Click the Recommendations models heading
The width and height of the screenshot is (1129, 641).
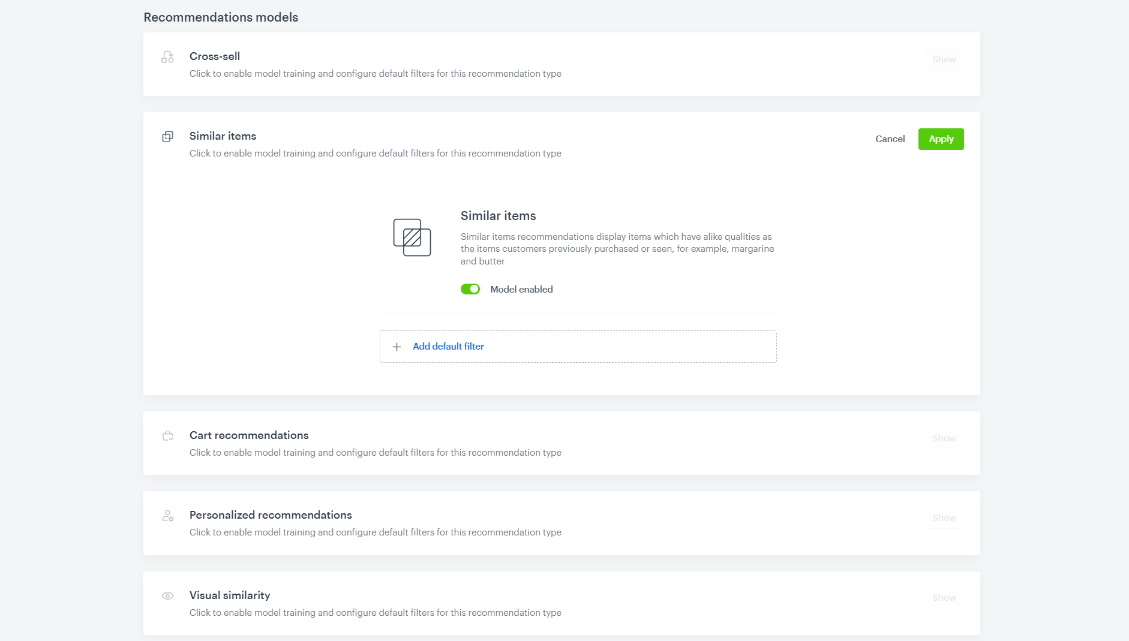pos(220,17)
